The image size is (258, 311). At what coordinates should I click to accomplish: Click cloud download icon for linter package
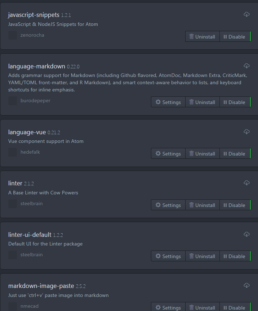[x=246, y=183]
